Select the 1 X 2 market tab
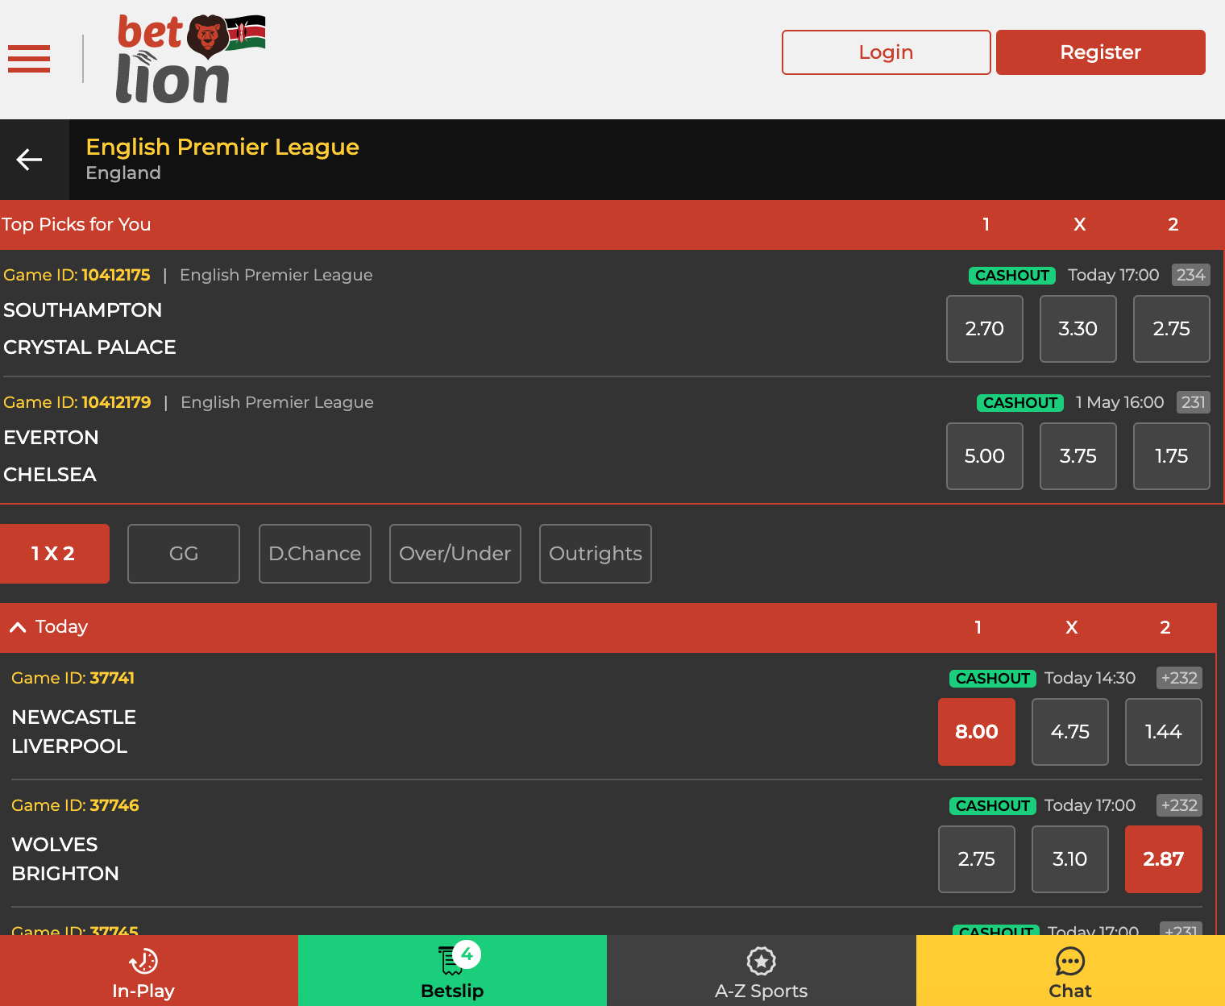Viewport: 1225px width, 1006px height. (x=55, y=554)
